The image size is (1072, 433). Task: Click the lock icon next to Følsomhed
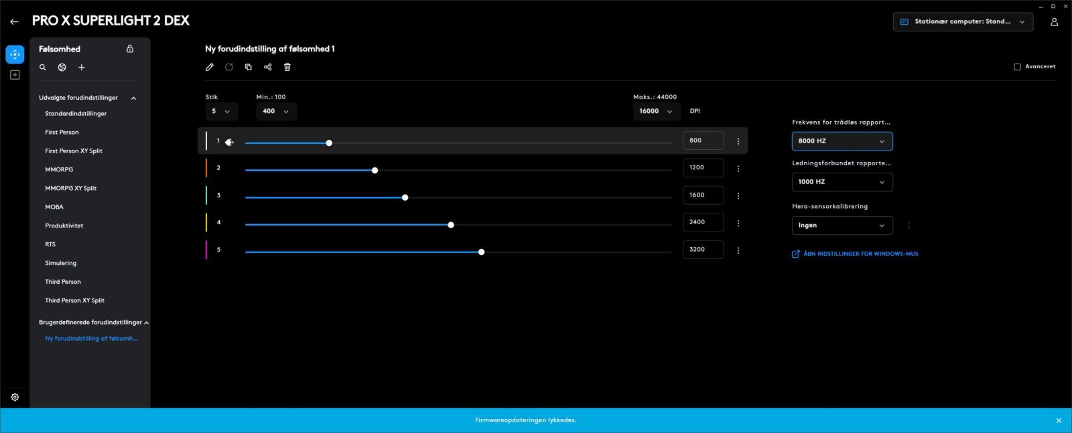tap(130, 49)
